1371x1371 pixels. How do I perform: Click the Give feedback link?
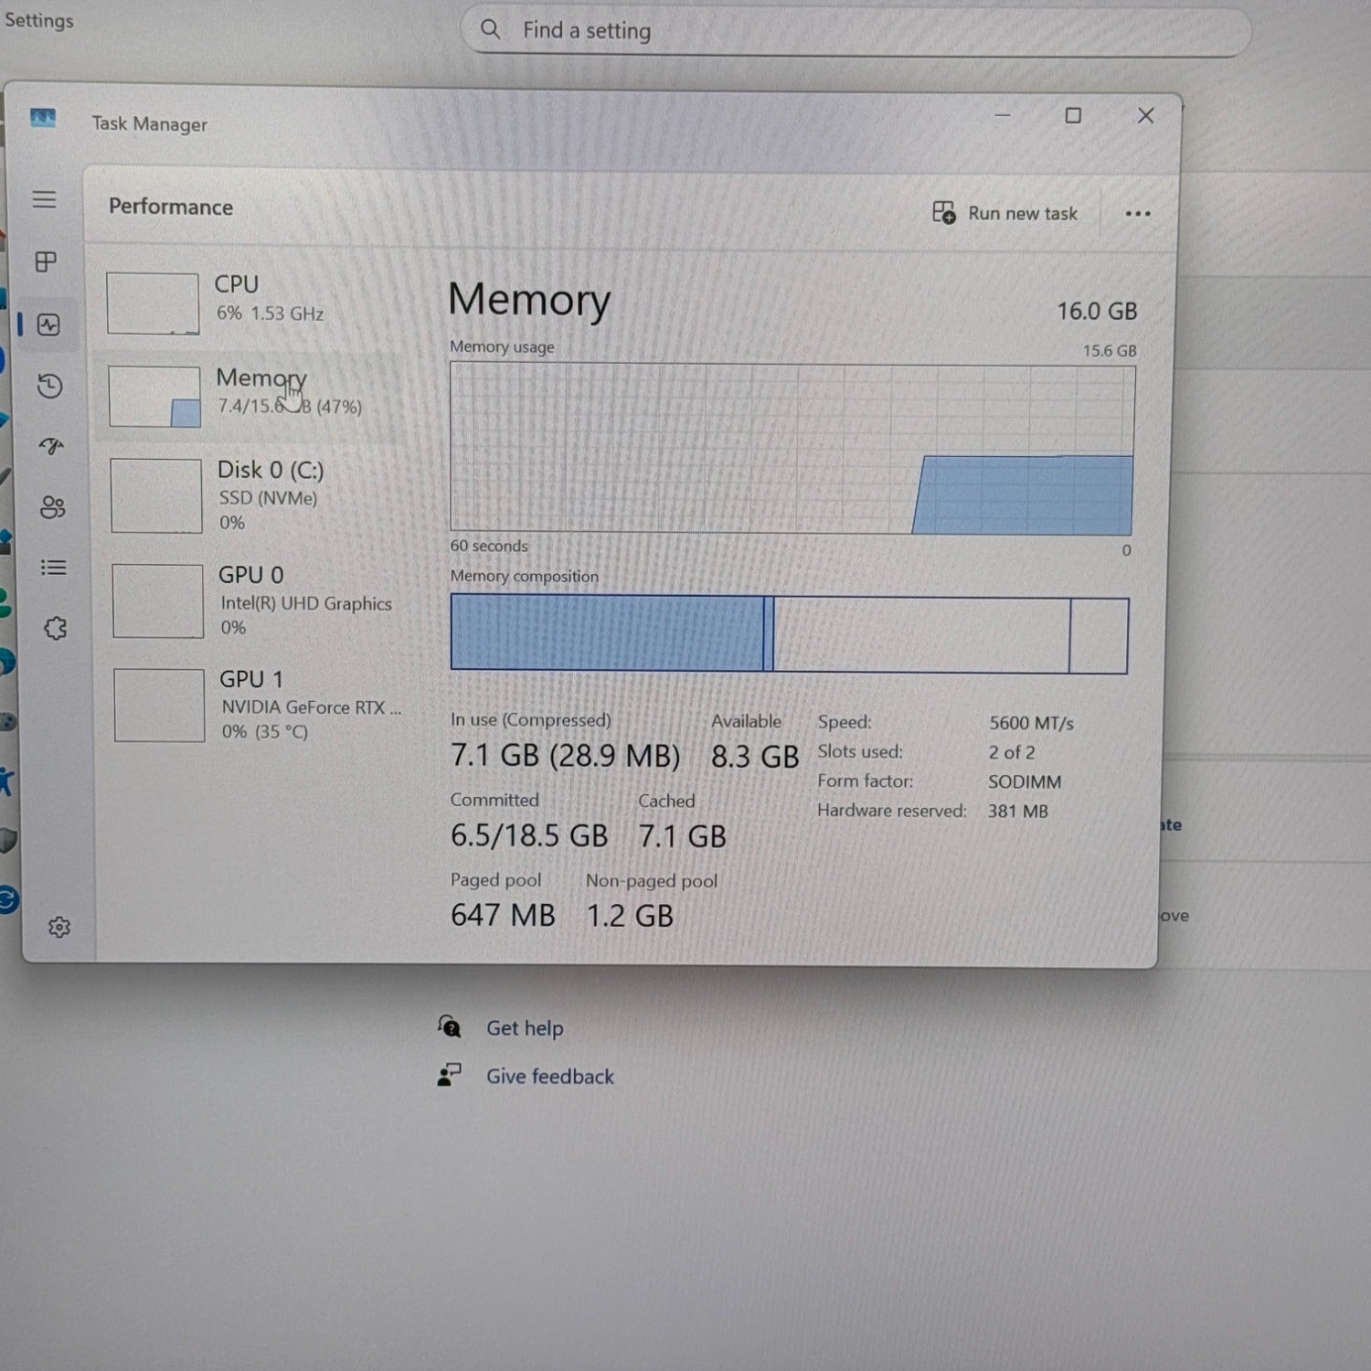(549, 1076)
